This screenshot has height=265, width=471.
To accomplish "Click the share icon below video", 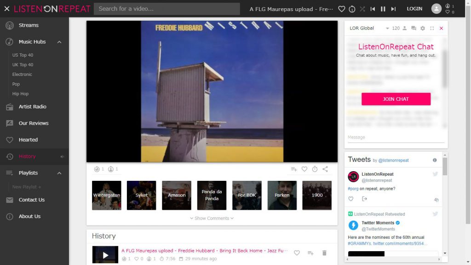I will click(x=325, y=169).
